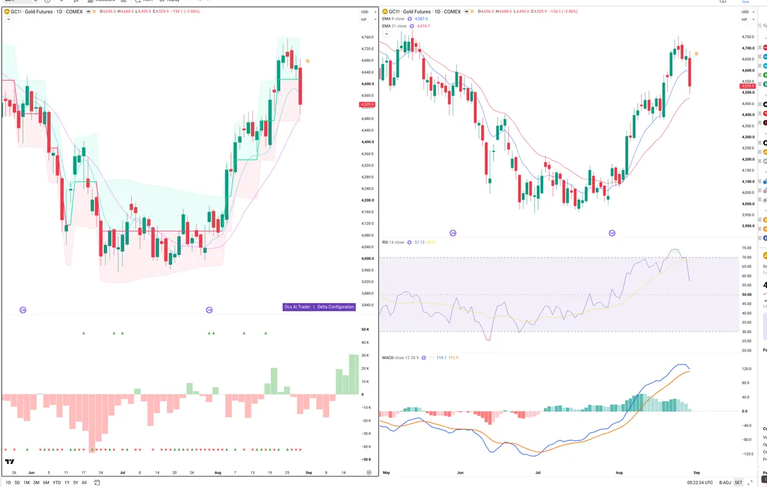Viewport: 767px width, 487px height.
Task: Select the 1M time range
Action: 27,483
